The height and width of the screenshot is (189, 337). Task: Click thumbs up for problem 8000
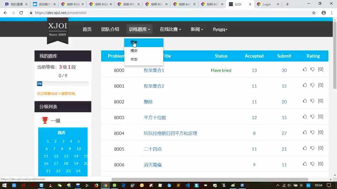[305, 69]
